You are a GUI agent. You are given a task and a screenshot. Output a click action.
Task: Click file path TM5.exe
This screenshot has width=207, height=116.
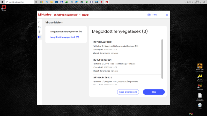point(119,64)
